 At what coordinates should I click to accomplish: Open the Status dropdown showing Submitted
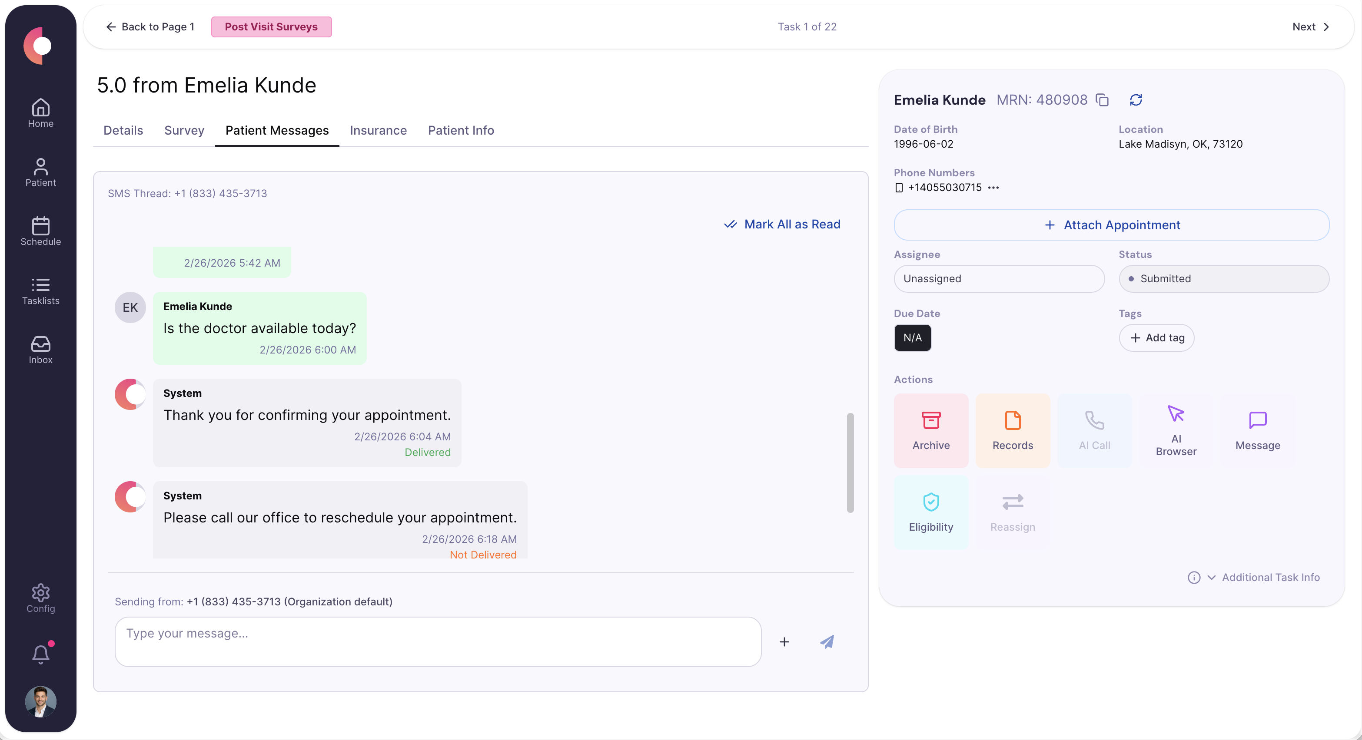1225,279
